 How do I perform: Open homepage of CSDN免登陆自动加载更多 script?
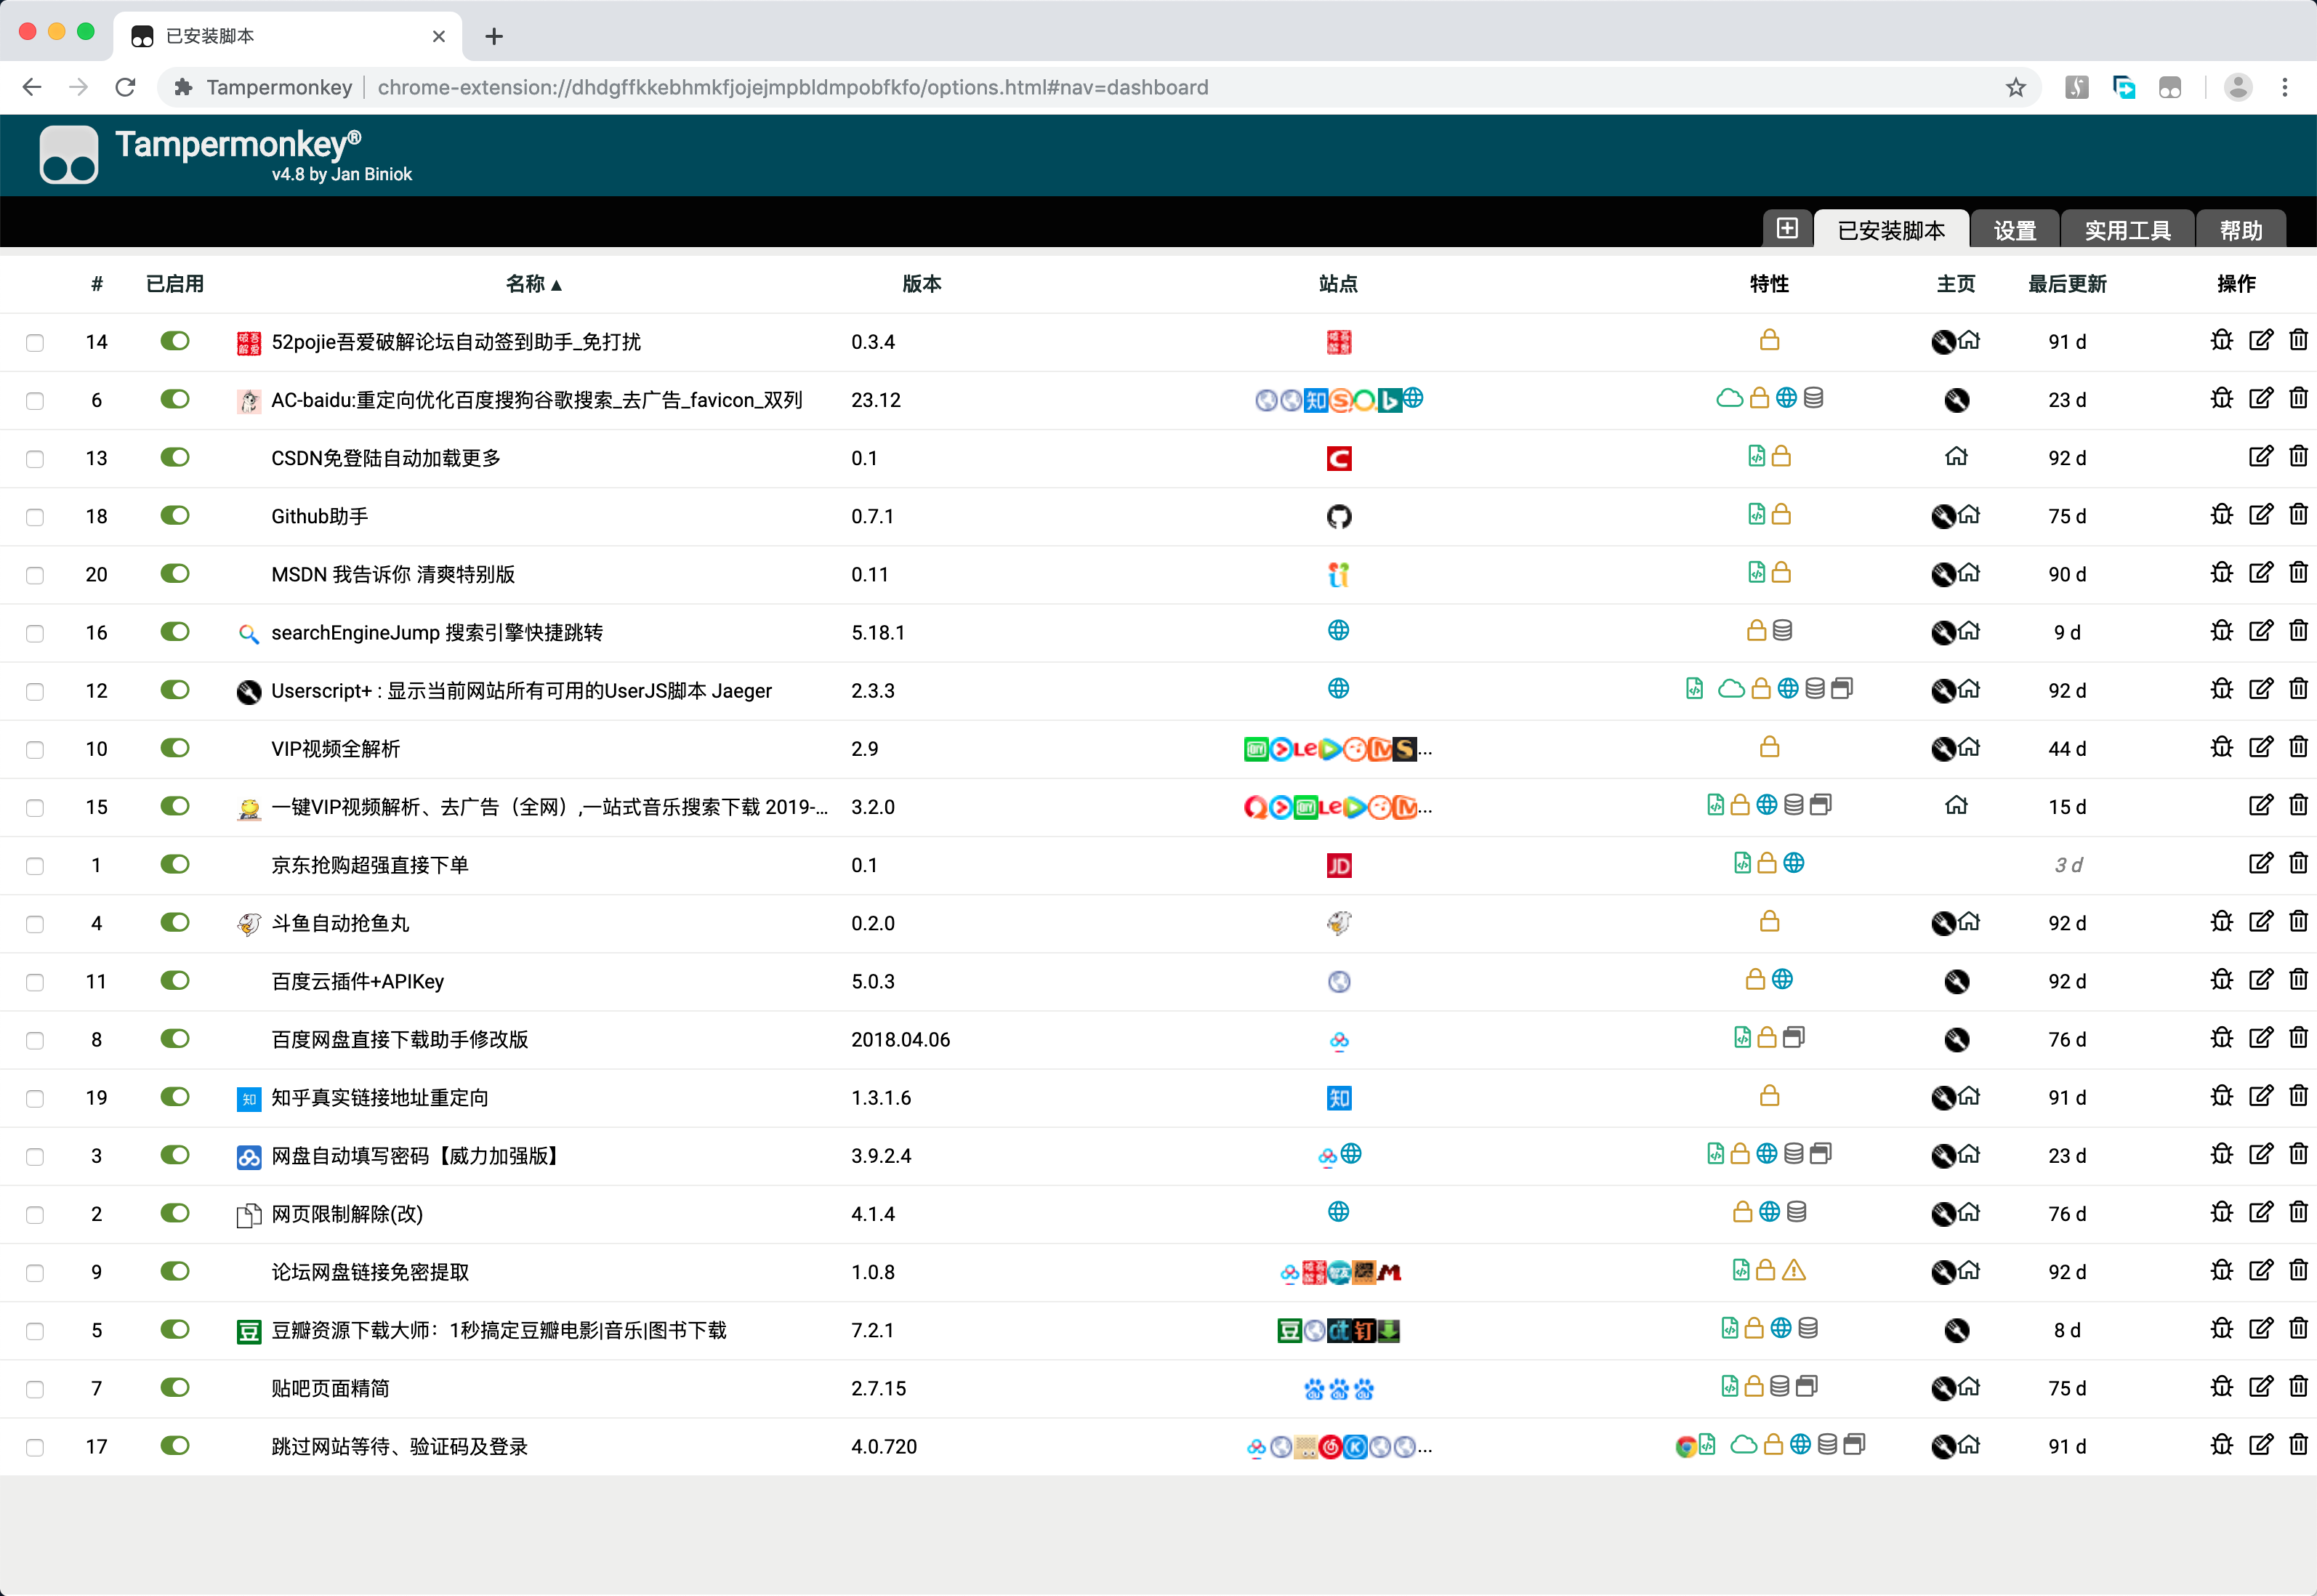pos(1956,457)
